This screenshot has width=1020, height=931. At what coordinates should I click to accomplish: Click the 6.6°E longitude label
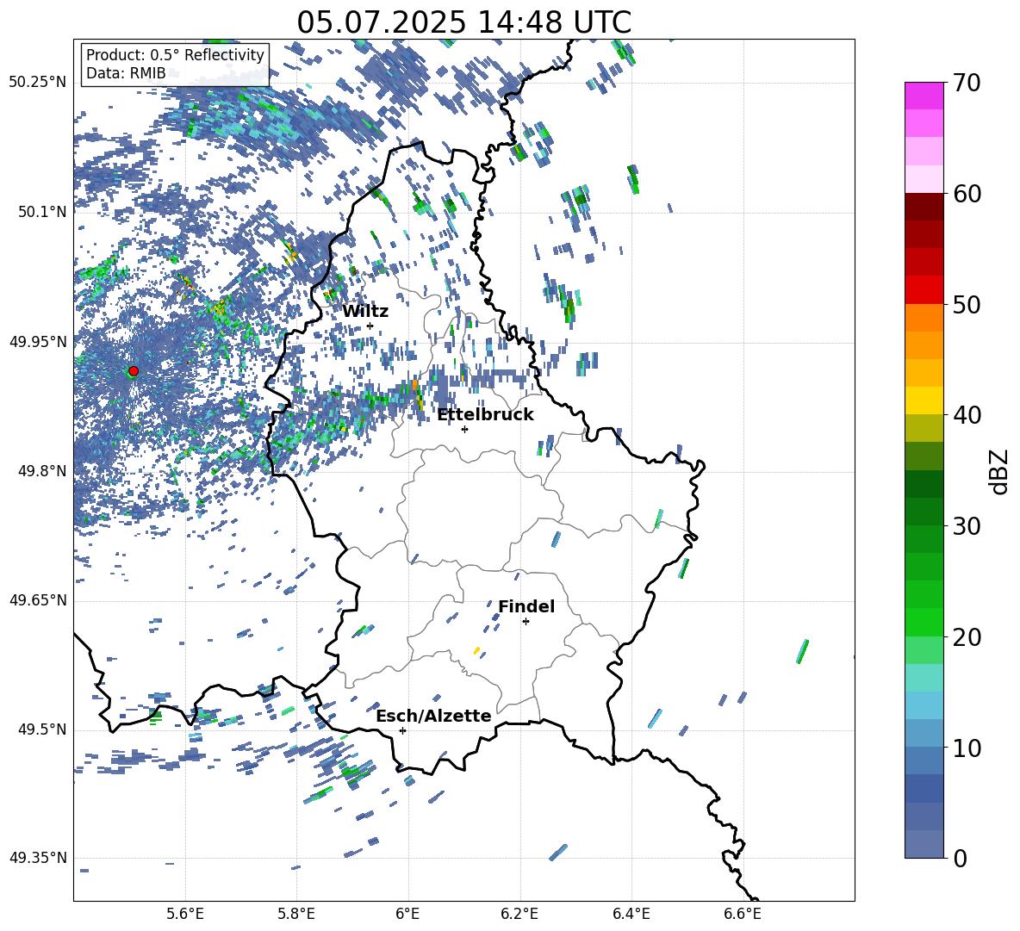click(x=743, y=914)
